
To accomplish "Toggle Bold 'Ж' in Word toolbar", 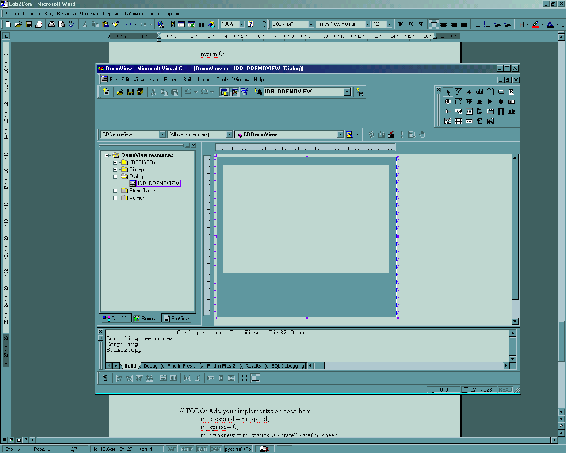I will point(400,24).
